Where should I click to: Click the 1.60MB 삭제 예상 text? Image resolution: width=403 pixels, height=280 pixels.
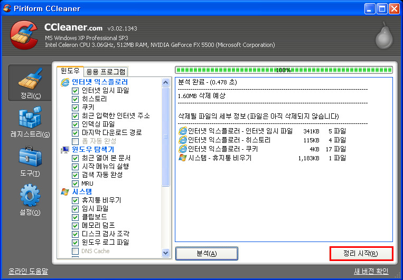click(x=202, y=96)
